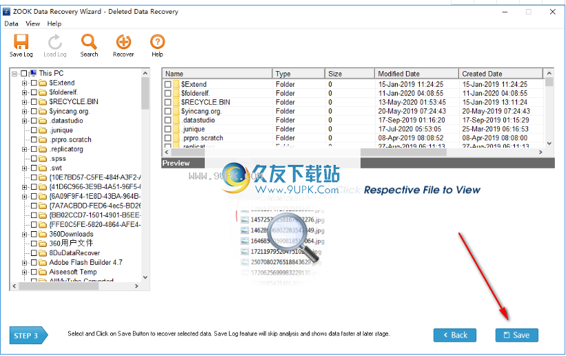Expand the $Extend tree node

point(24,83)
